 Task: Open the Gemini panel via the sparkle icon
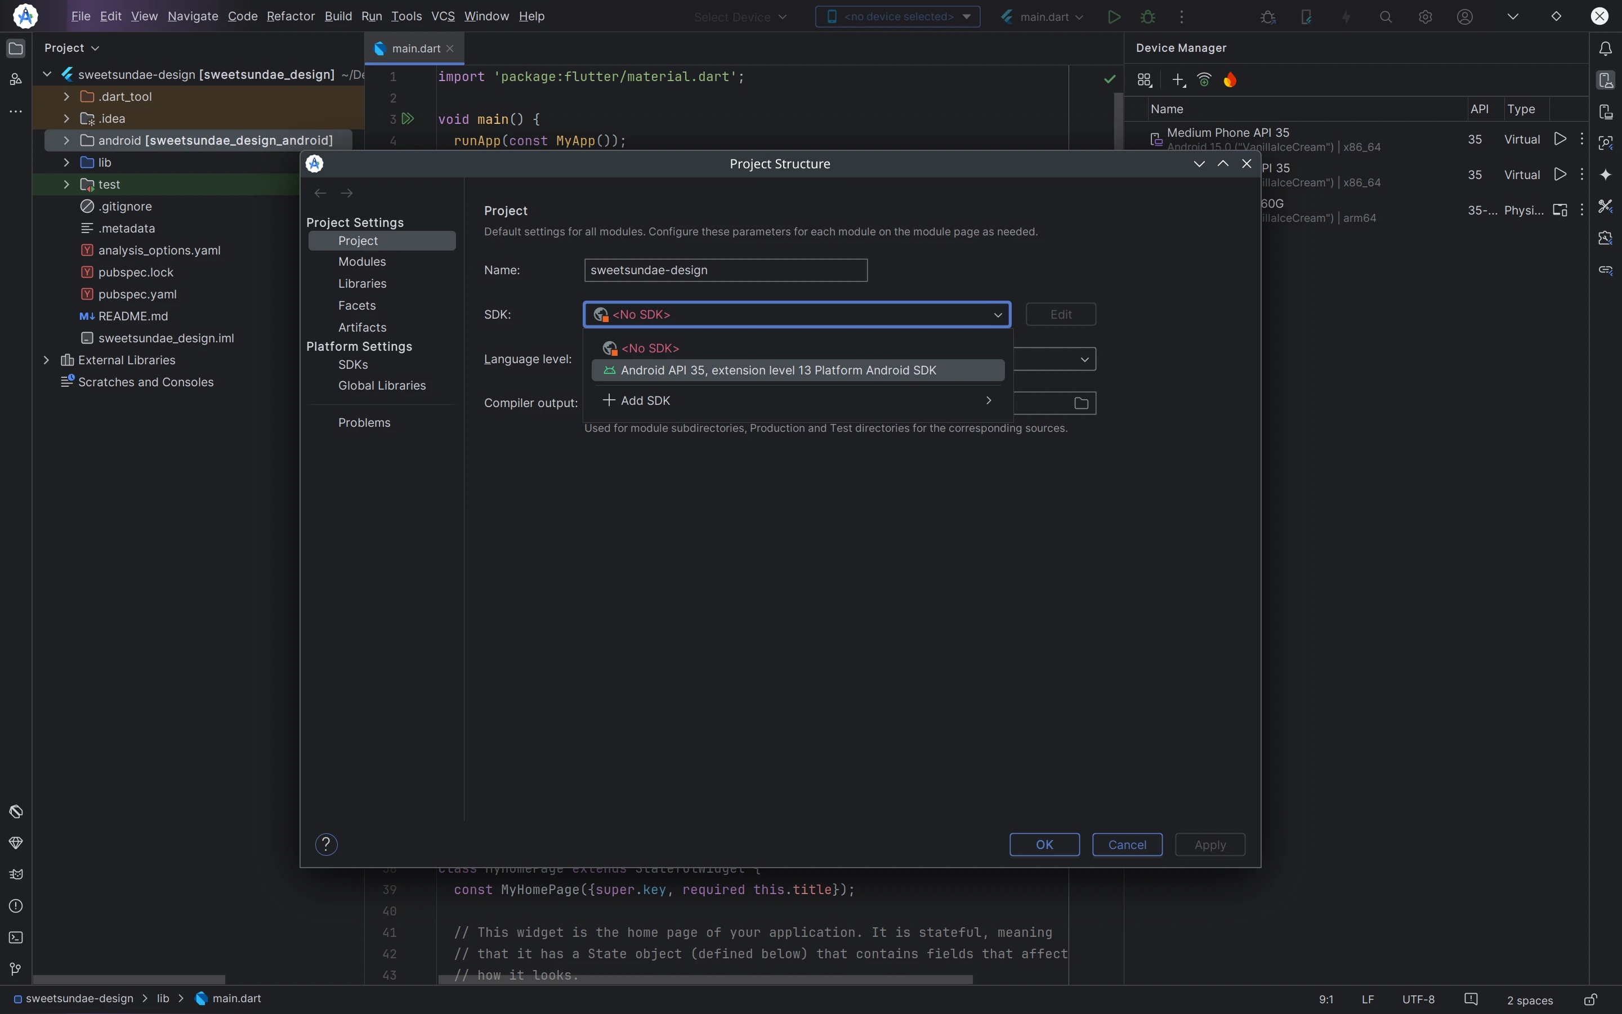coord(1605,174)
